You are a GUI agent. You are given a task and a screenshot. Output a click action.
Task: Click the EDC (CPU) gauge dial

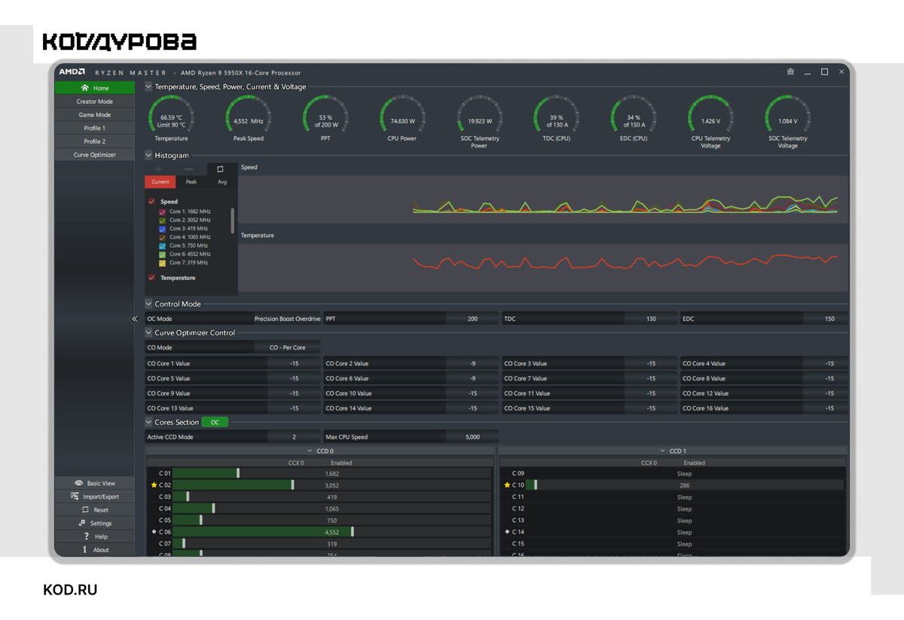point(634,115)
